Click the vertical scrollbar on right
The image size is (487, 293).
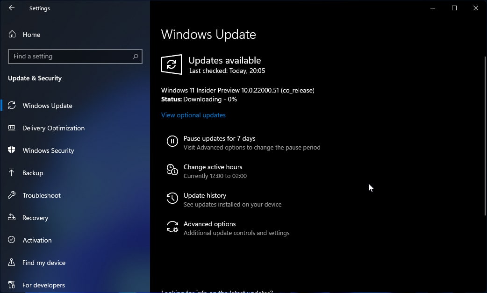(485, 136)
